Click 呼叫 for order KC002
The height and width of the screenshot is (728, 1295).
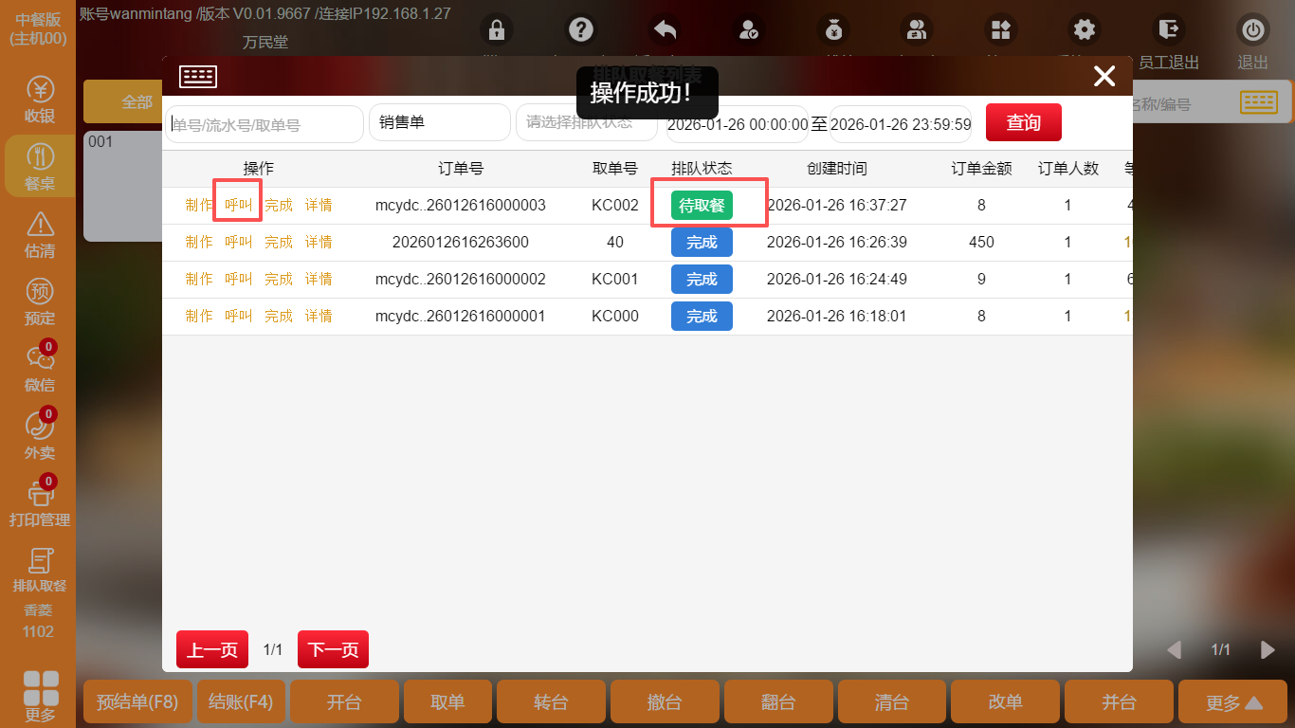tap(238, 206)
